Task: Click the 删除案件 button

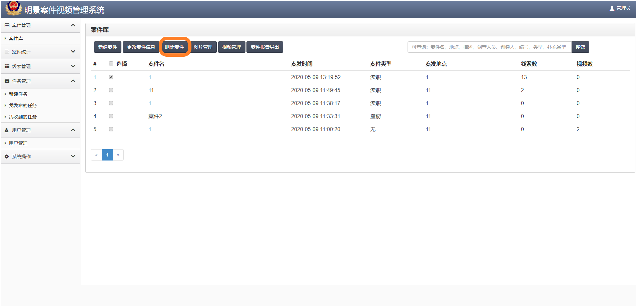Action: 175,47
